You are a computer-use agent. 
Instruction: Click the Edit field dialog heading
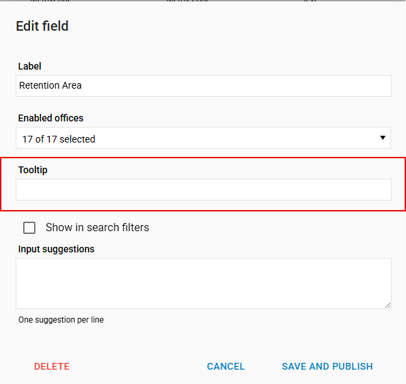tap(42, 26)
